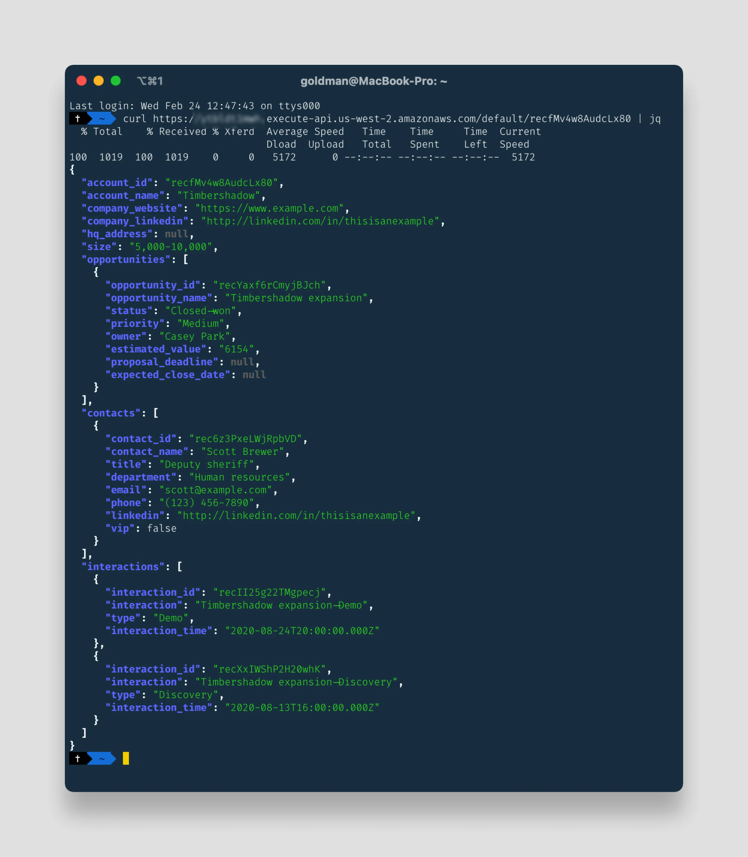
Task: Click the ⌥⌘1 tab shortcut indicator
Action: 150,81
